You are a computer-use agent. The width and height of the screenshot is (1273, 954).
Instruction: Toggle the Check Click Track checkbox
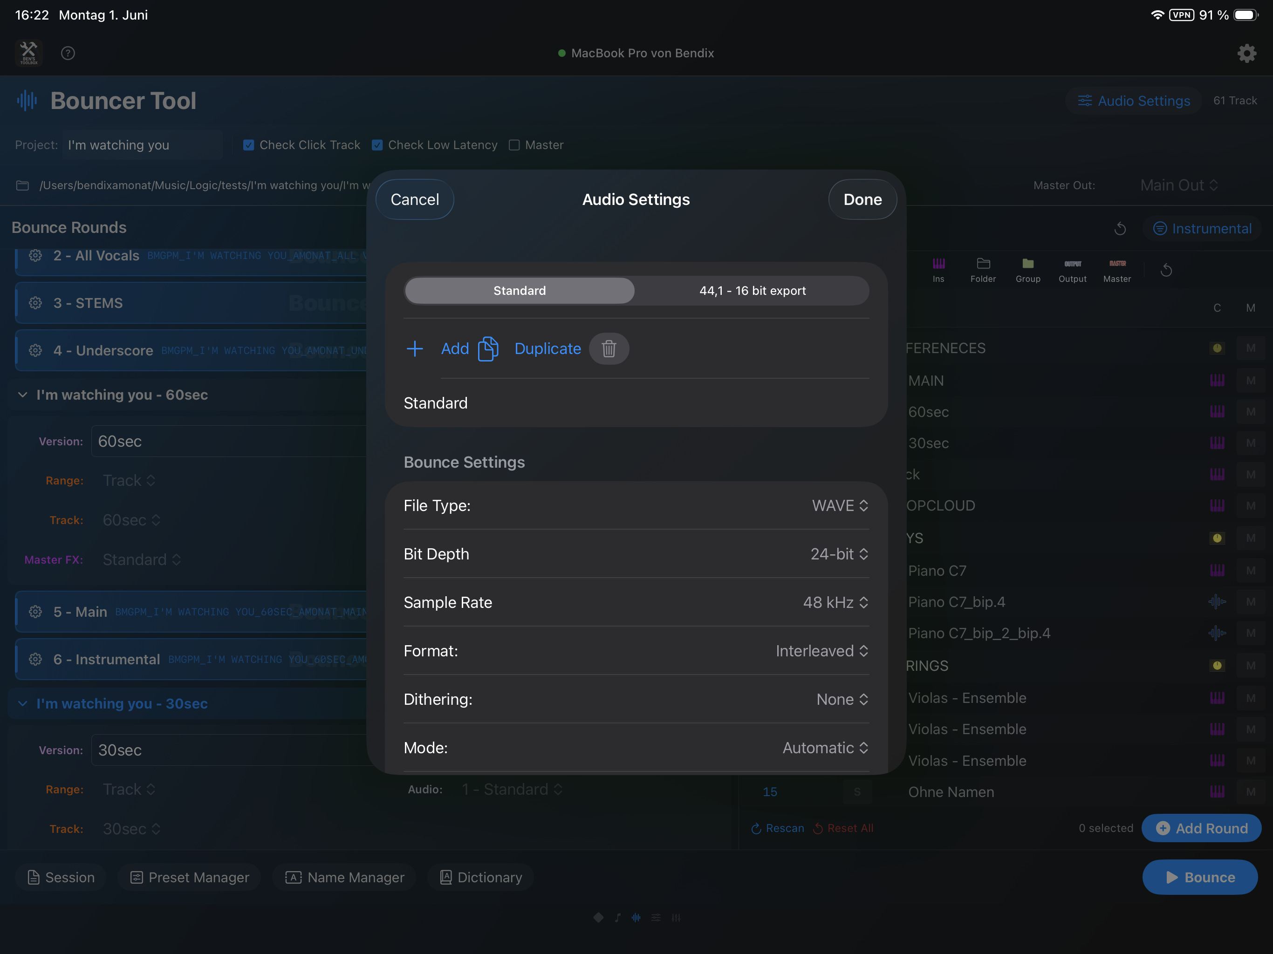point(248,145)
